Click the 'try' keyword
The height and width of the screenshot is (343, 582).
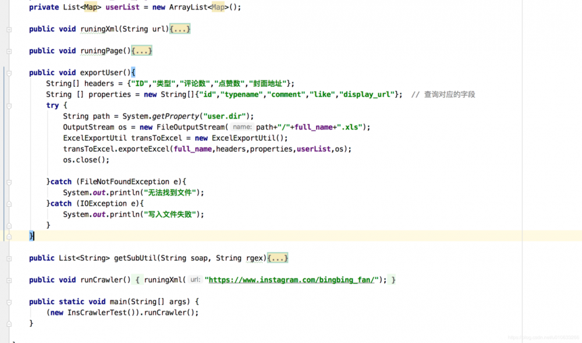pos(52,105)
